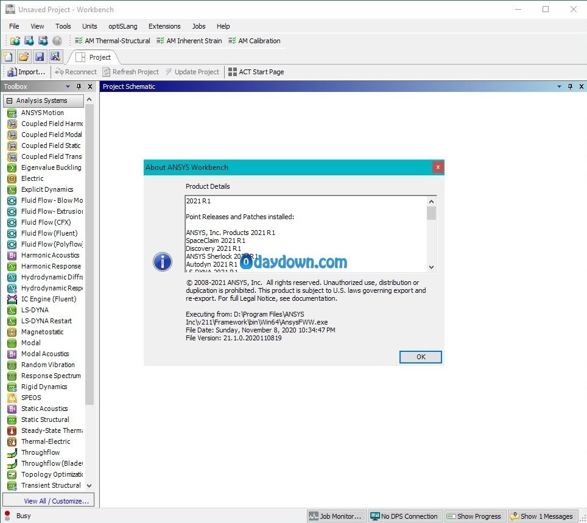
Task: Open the Extensions menu
Action: coord(164,26)
